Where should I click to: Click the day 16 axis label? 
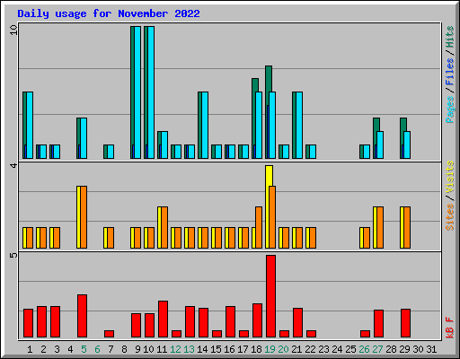click(229, 349)
